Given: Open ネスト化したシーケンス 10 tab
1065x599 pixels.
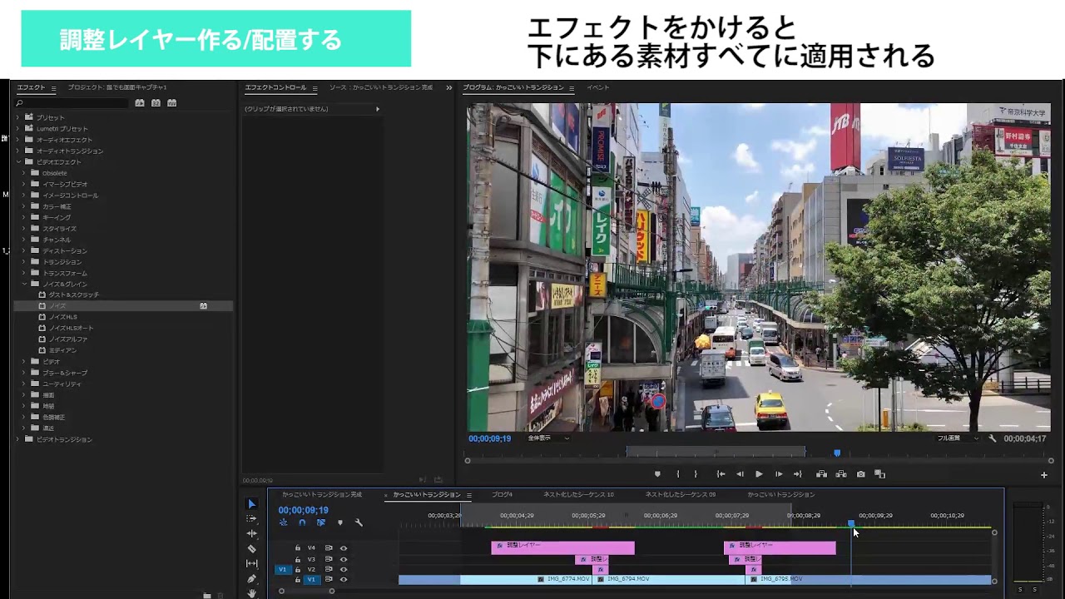Looking at the screenshot, I should [578, 495].
